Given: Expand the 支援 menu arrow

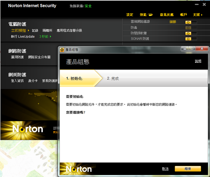Looking at the screenshot, I should click(x=202, y=15).
